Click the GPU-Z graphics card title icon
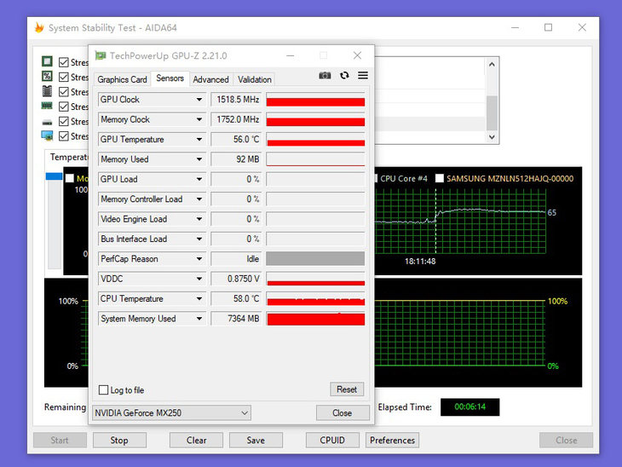 click(x=101, y=55)
